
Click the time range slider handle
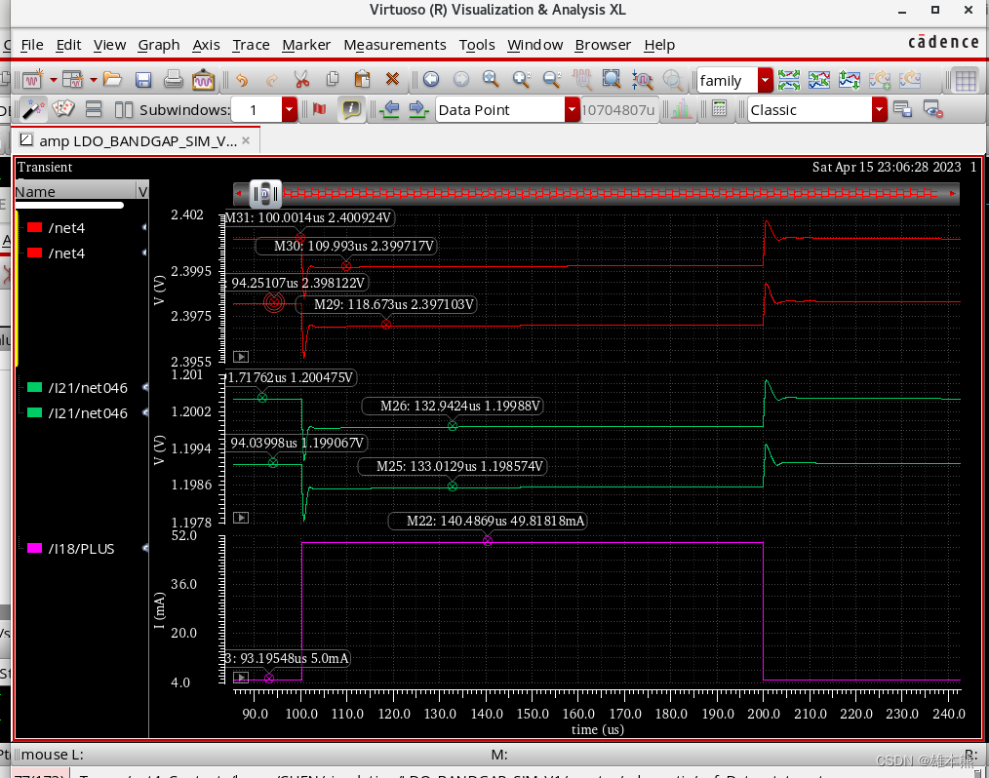(x=265, y=194)
